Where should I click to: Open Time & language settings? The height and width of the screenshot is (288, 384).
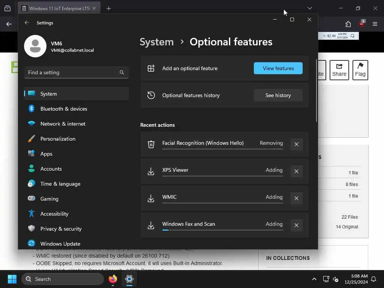[76, 184]
